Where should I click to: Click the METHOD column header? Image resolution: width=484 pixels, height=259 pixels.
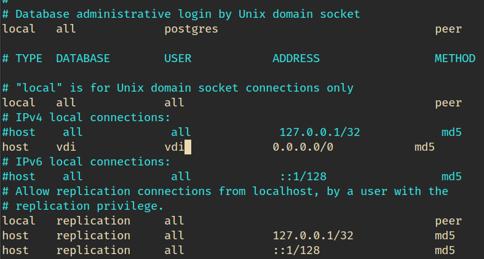[x=455, y=58]
